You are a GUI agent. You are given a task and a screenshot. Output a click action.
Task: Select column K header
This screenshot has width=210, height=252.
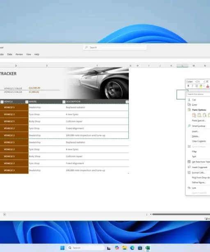pos(171,66)
